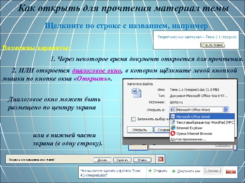The height and width of the screenshot is (183, 245).
Task: Expand the 'Открыть в' dropdown arrow
Action: pyautogui.click(x=226, y=110)
